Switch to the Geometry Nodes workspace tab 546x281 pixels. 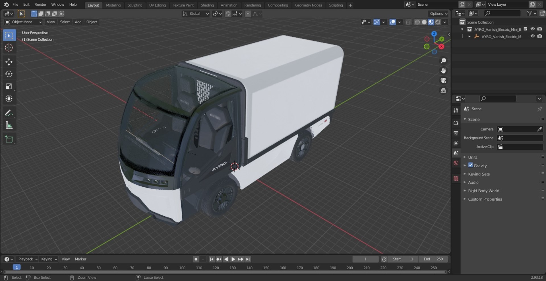click(308, 5)
